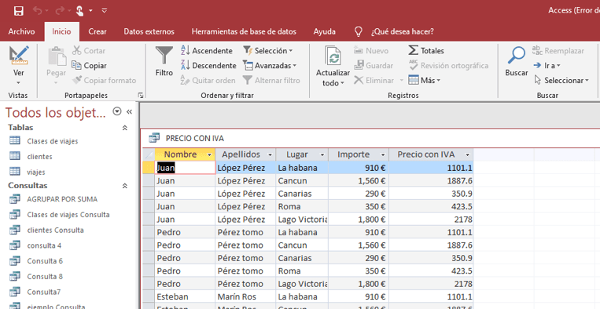Click the Save icon in quick access toolbar
Image resolution: width=600 pixels, height=309 pixels.
click(18, 11)
